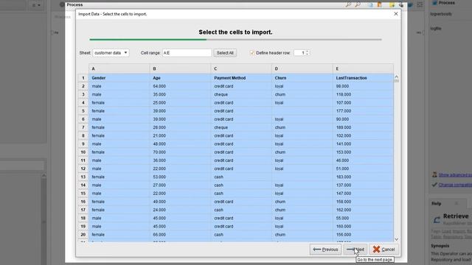Close the Import Data dialog

[x=396, y=14]
